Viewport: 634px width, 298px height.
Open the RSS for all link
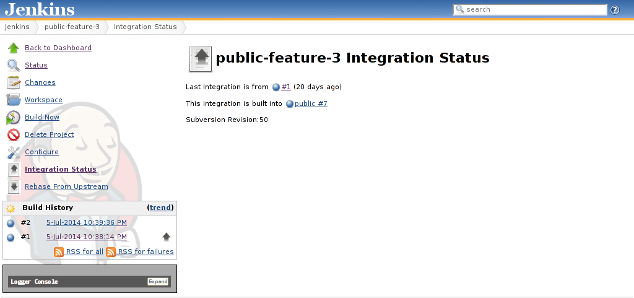[x=84, y=252]
